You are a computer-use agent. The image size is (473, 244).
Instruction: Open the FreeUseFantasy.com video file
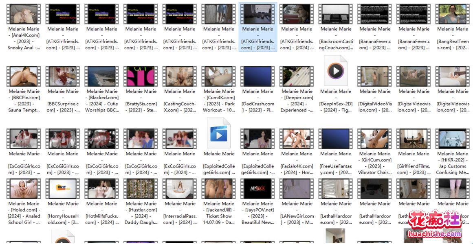[x=336, y=139]
